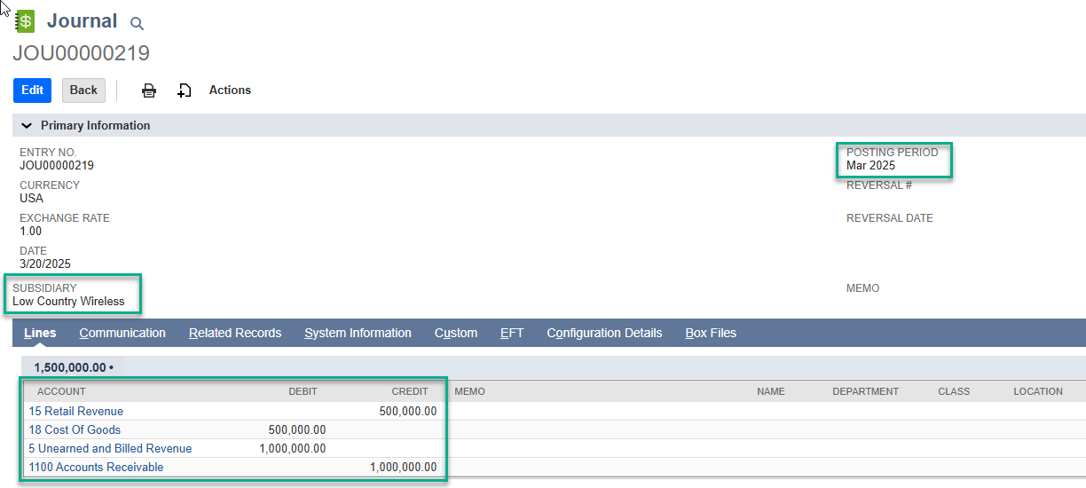1086x488 pixels.
Task: Select the System Information tab
Action: [x=358, y=334]
